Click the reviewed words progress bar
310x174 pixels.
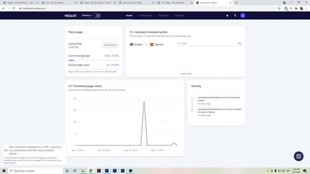pos(209,46)
